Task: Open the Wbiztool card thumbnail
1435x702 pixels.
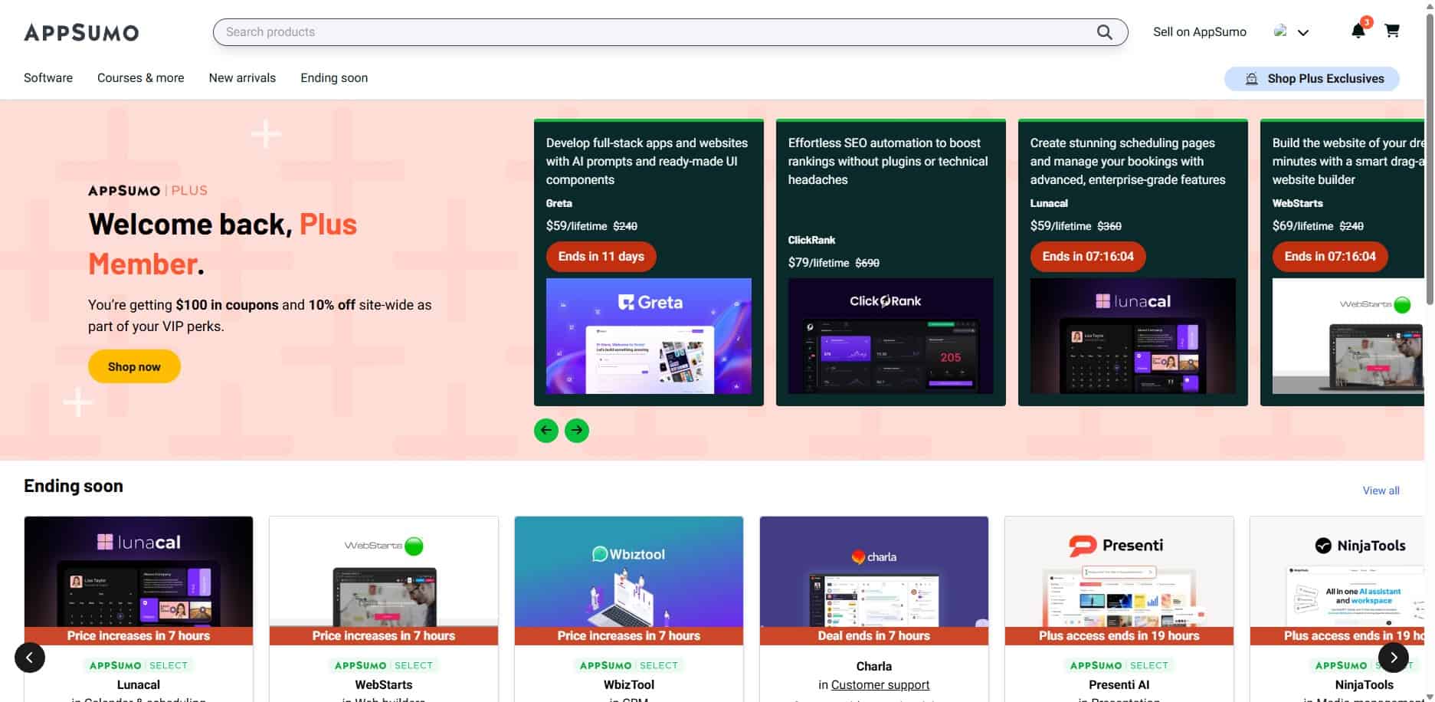Action: click(x=629, y=572)
